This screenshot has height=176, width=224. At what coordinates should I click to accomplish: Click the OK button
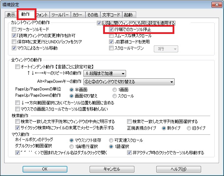tap(45, 169)
